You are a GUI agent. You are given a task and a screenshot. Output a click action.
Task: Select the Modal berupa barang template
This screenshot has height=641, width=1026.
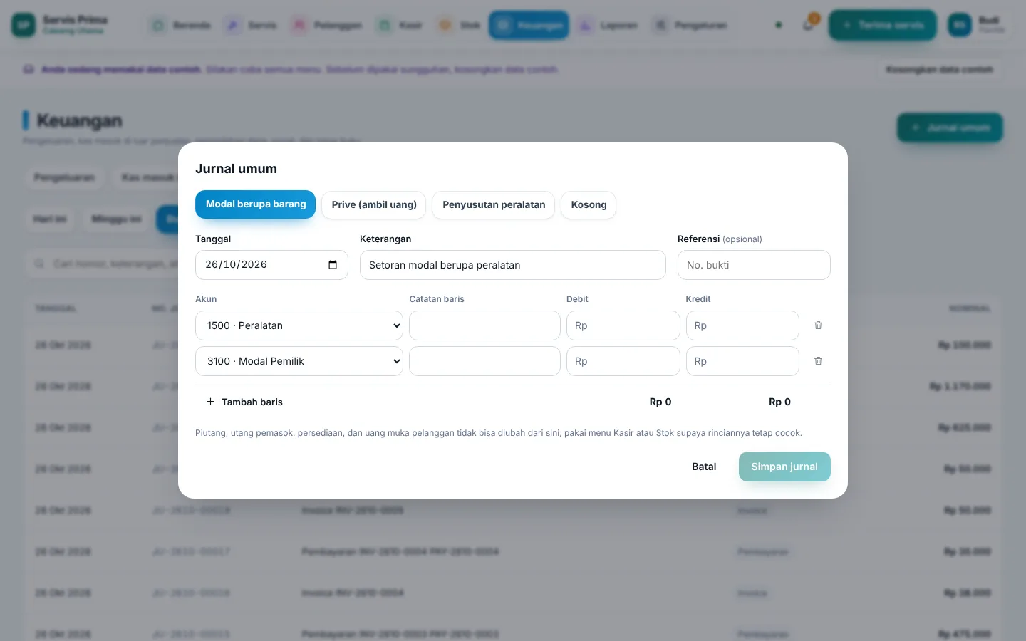255,204
